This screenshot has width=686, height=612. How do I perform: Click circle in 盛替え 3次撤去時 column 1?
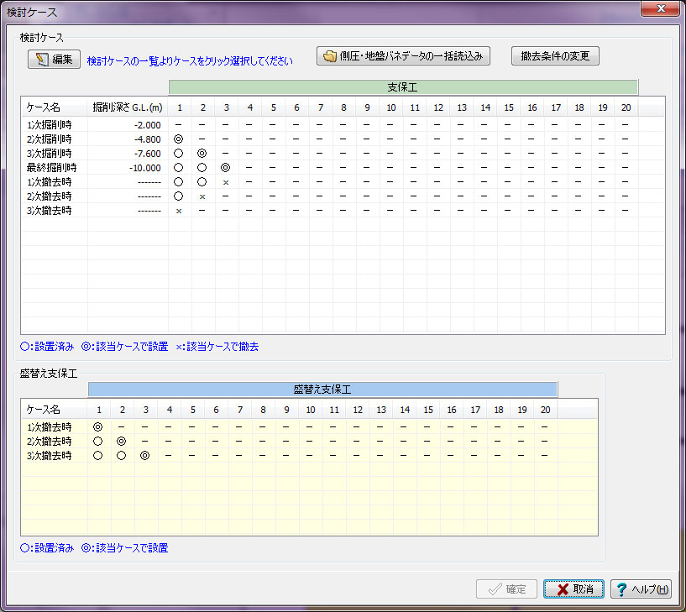[x=97, y=456]
